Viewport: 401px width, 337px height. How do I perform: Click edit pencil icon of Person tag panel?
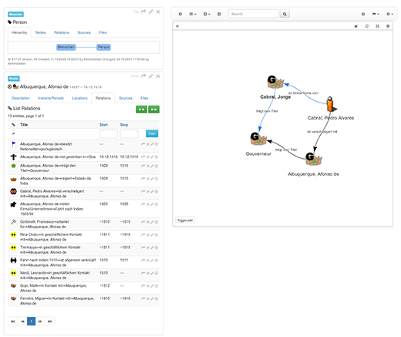click(x=151, y=12)
